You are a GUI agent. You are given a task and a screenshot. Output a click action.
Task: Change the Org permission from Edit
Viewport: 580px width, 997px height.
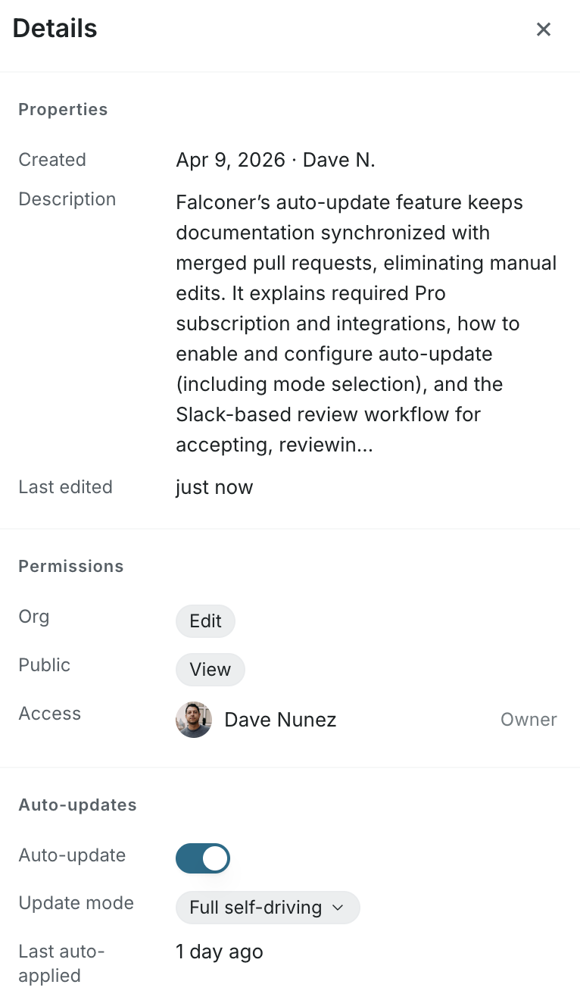205,621
